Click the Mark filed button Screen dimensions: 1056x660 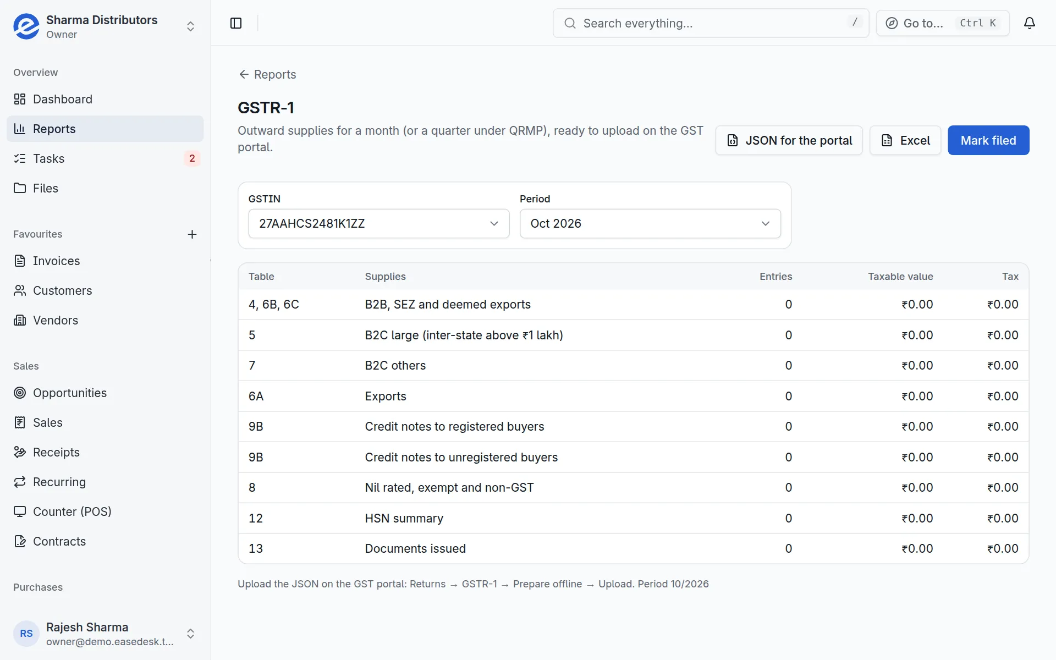[988, 140]
